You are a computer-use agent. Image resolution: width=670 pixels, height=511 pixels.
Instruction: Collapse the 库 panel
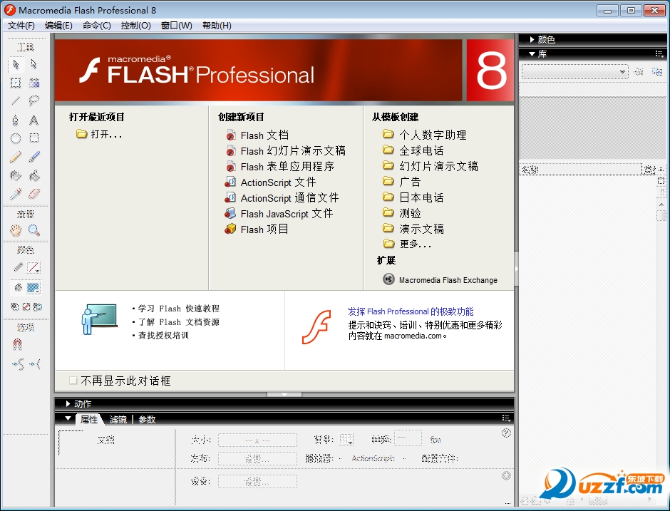(x=532, y=54)
